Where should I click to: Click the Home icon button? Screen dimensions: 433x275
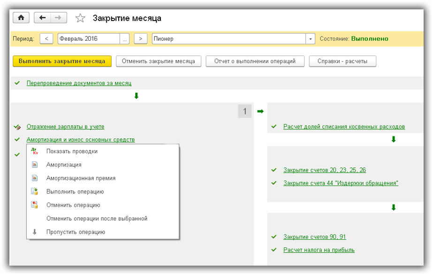pyautogui.click(x=21, y=18)
